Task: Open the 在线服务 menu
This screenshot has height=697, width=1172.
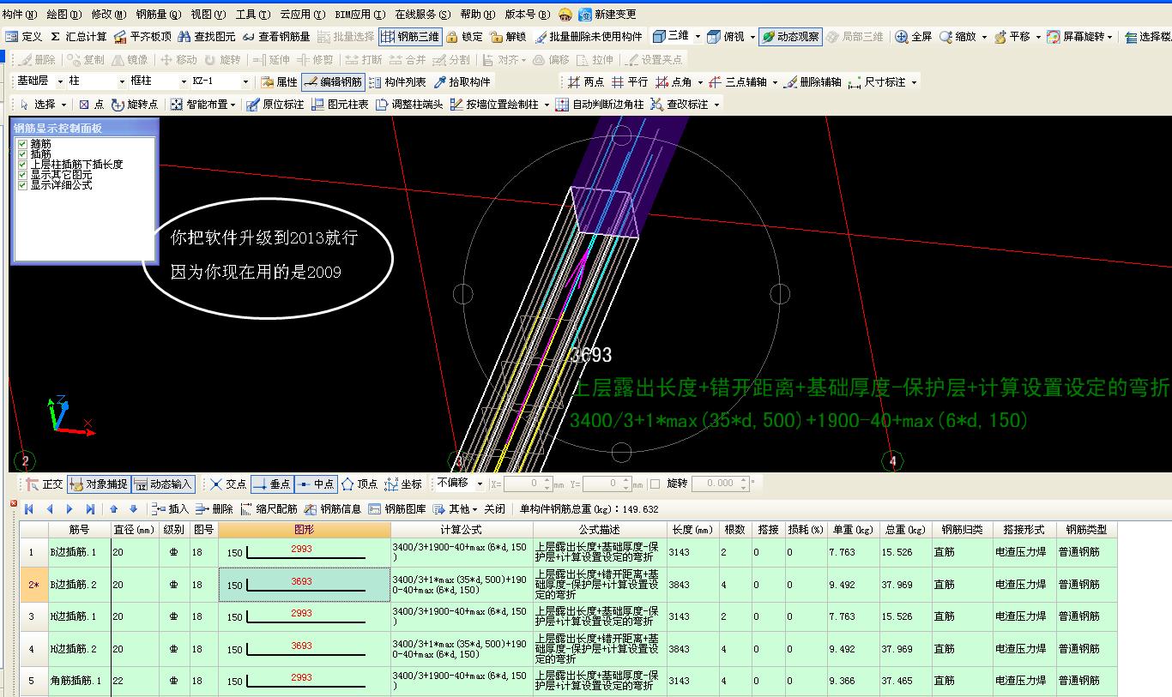Action: pyautogui.click(x=423, y=15)
